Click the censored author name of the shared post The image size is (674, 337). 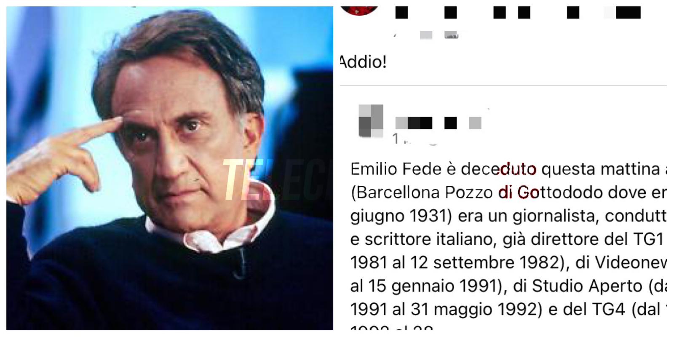coord(439,123)
